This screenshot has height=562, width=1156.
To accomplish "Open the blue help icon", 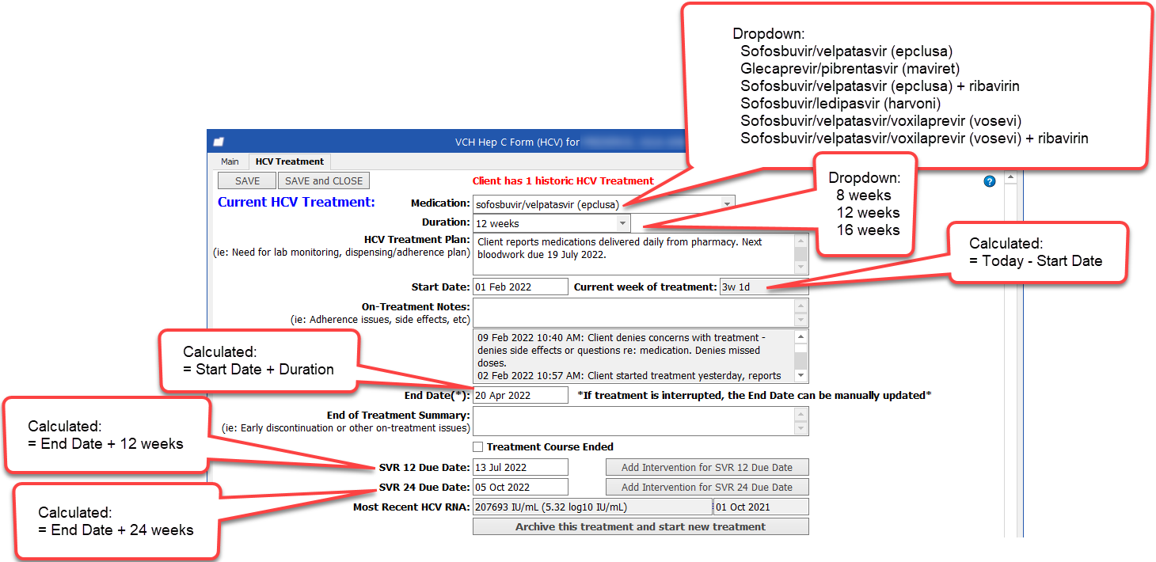I will tap(989, 182).
